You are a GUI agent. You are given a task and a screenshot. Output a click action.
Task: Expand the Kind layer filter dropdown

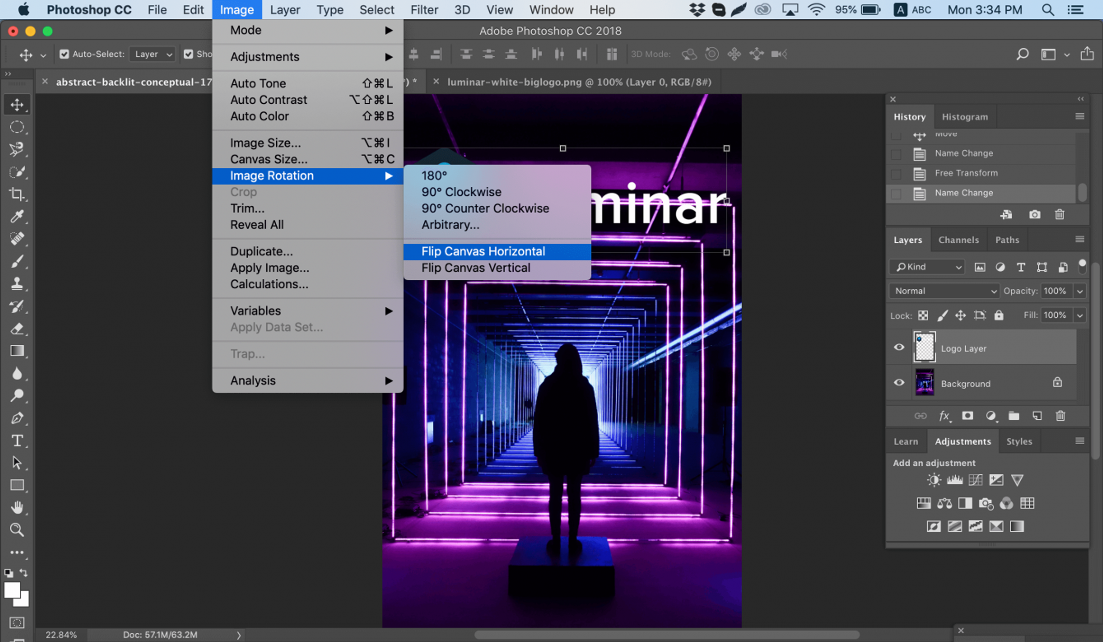click(928, 266)
